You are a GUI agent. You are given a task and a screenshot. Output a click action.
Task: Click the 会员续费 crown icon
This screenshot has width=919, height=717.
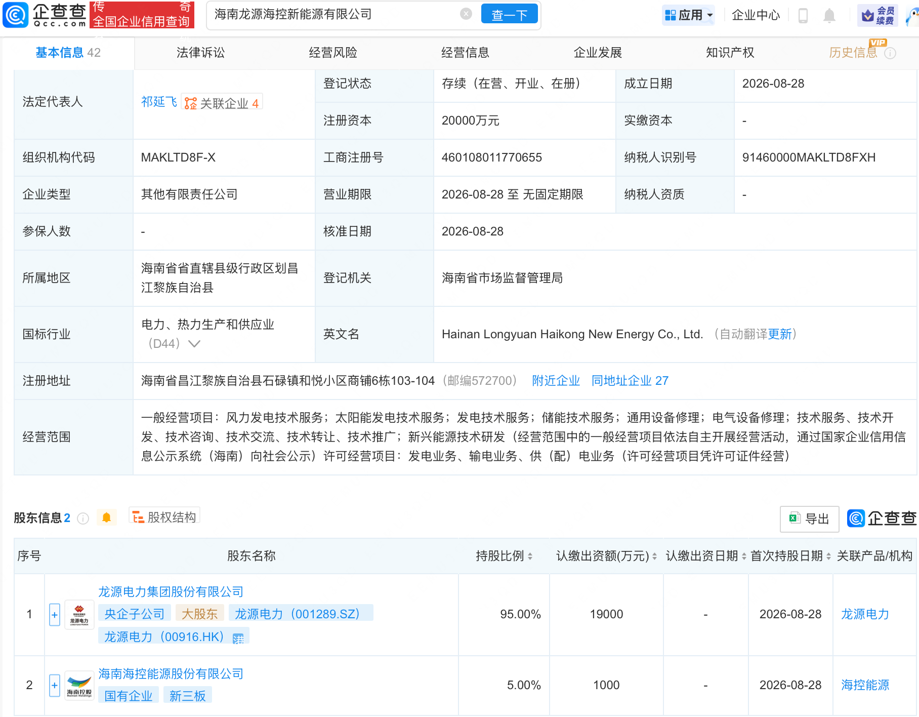click(878, 16)
